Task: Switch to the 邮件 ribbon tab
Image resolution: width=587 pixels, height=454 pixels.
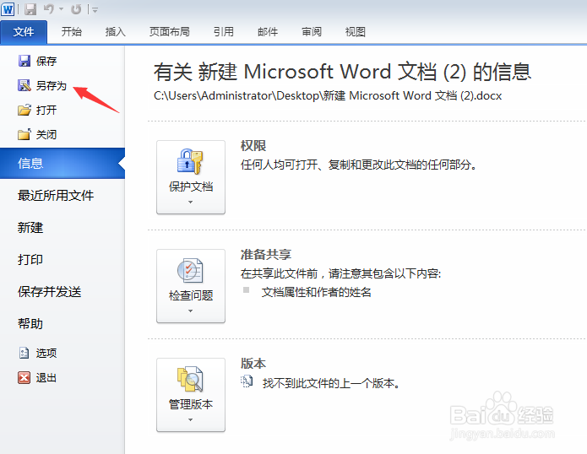Action: coord(268,32)
